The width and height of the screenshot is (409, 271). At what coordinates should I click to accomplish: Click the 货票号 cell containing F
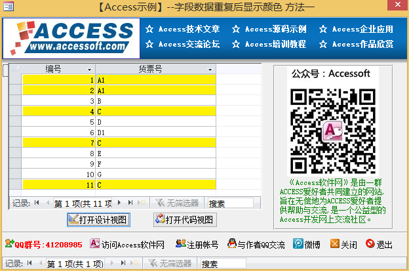click(x=156, y=163)
